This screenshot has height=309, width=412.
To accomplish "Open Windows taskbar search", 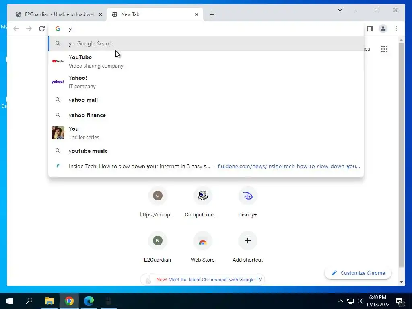I will coord(29,301).
